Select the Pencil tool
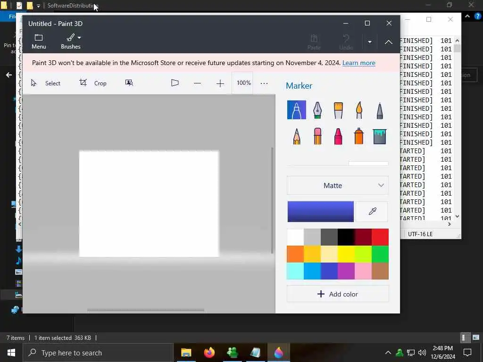483x362 pixels. coord(296,136)
